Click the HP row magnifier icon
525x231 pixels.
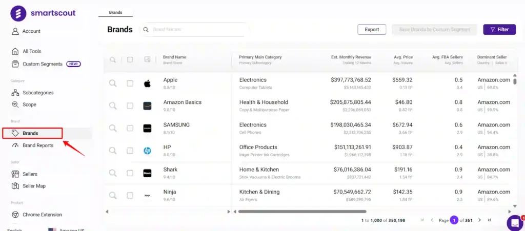113,151
